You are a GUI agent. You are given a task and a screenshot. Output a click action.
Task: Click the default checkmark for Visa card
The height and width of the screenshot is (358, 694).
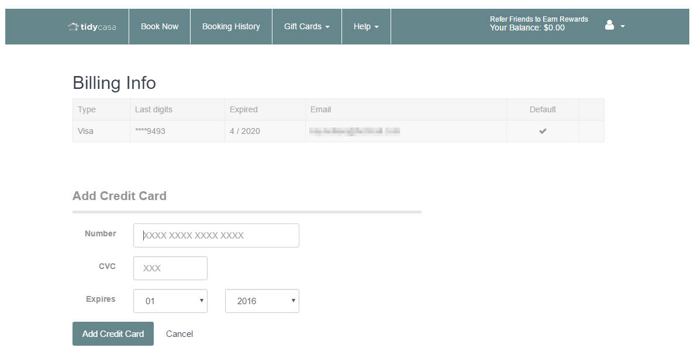[543, 131]
